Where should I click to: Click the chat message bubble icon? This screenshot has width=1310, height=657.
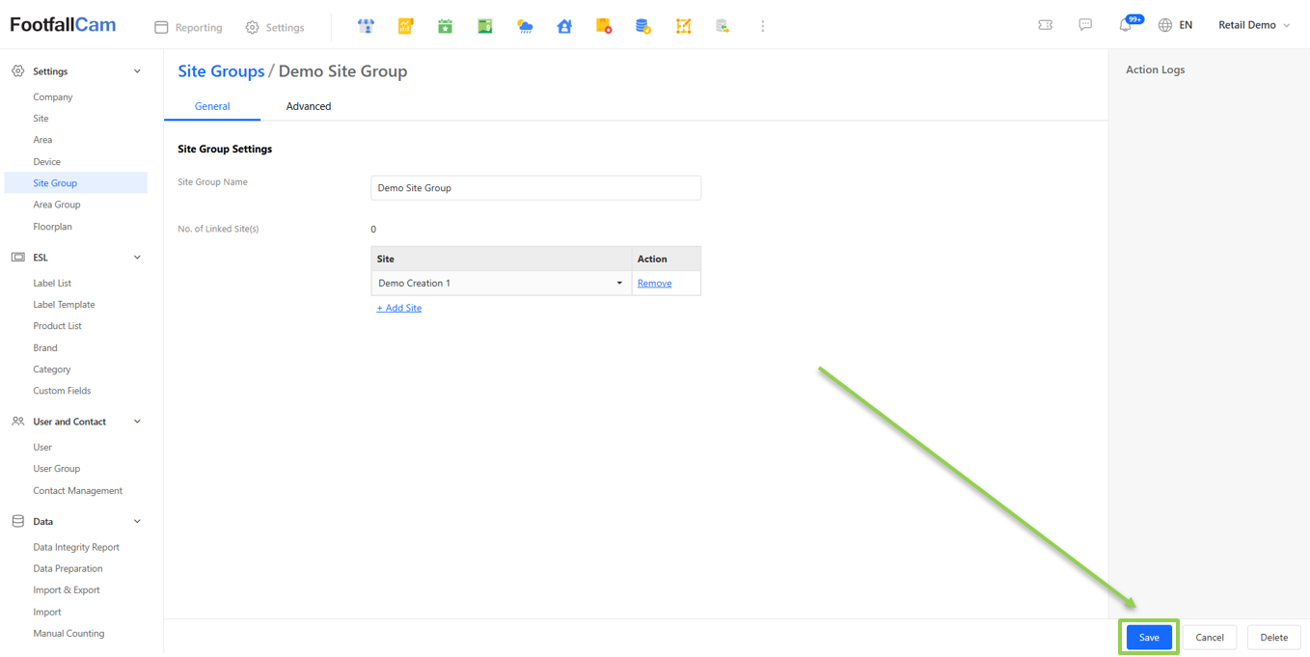pyautogui.click(x=1085, y=25)
